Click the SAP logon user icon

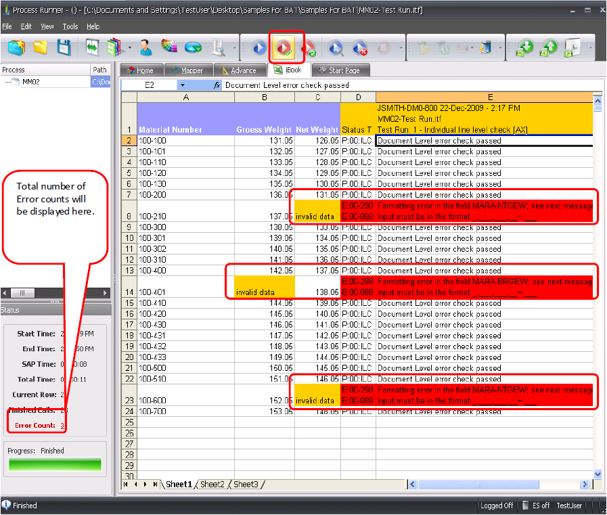(145, 47)
